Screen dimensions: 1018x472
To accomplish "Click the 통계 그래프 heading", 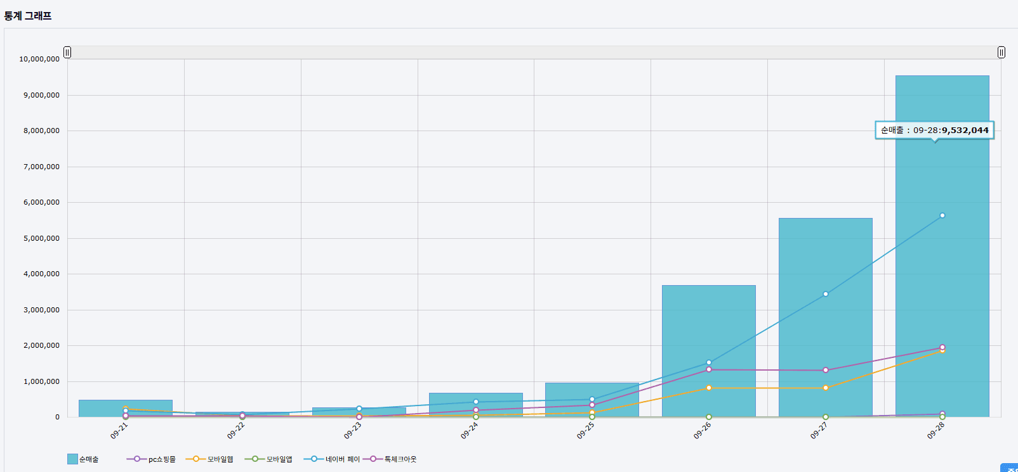I will point(28,16).
